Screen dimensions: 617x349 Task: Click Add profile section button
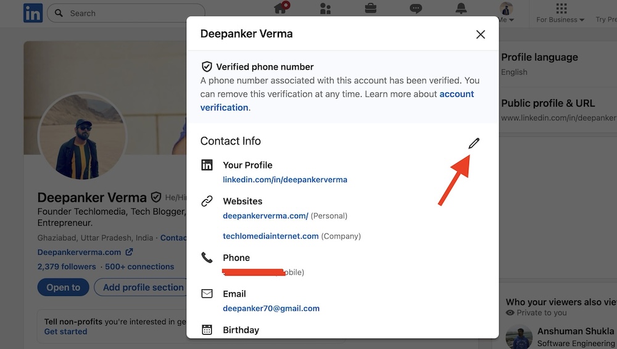(141, 287)
